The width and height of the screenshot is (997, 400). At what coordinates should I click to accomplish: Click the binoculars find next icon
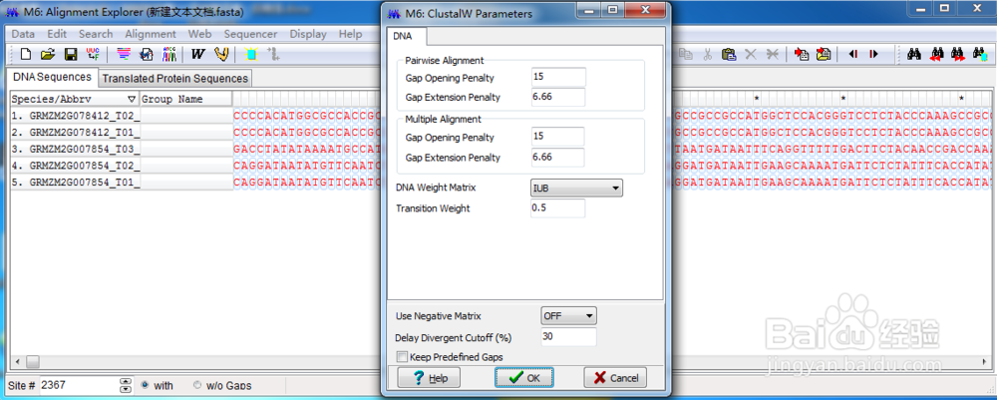pyautogui.click(x=957, y=55)
